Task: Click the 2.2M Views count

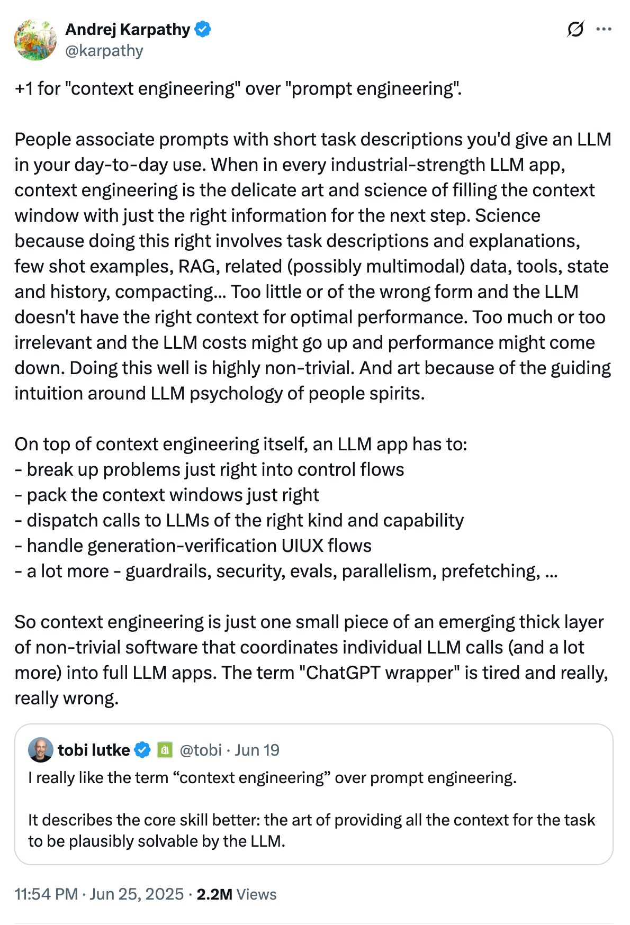Action: (237, 894)
